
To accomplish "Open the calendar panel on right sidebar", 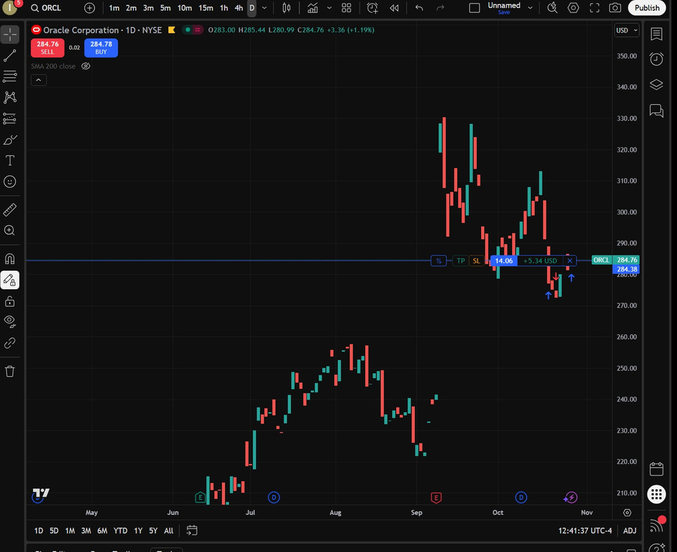I will pyautogui.click(x=656, y=469).
